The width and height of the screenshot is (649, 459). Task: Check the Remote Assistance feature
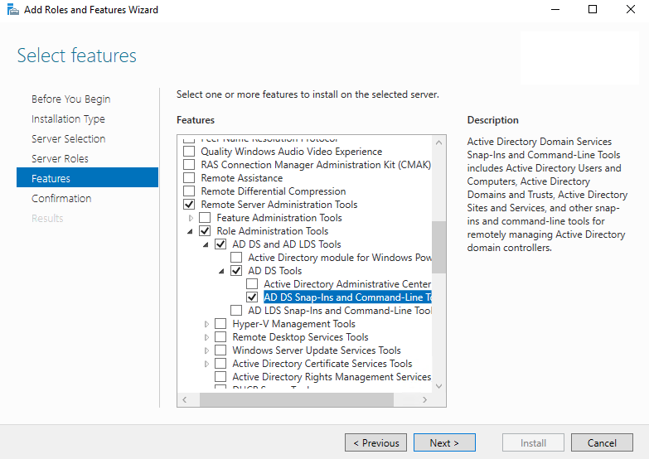point(189,178)
